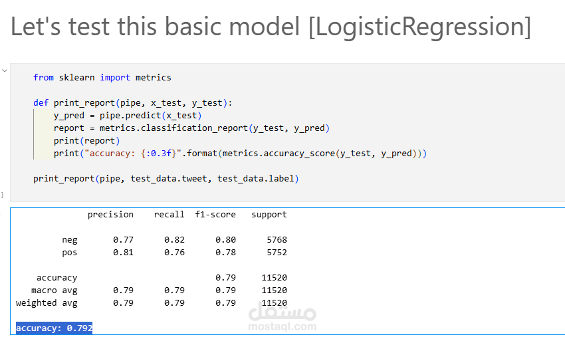The width and height of the screenshot is (565, 339).
Task: Click the 'pos' row label in report
Action: (x=69, y=253)
